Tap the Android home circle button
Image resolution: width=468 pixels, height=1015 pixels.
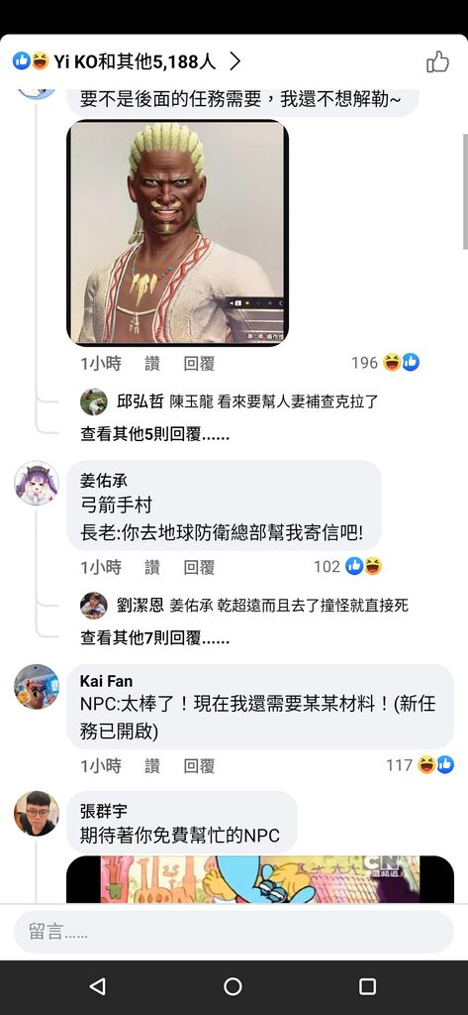(x=233, y=986)
